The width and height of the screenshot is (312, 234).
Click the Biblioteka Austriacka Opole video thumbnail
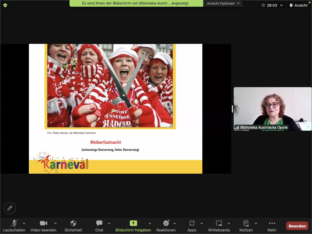pos(273,108)
